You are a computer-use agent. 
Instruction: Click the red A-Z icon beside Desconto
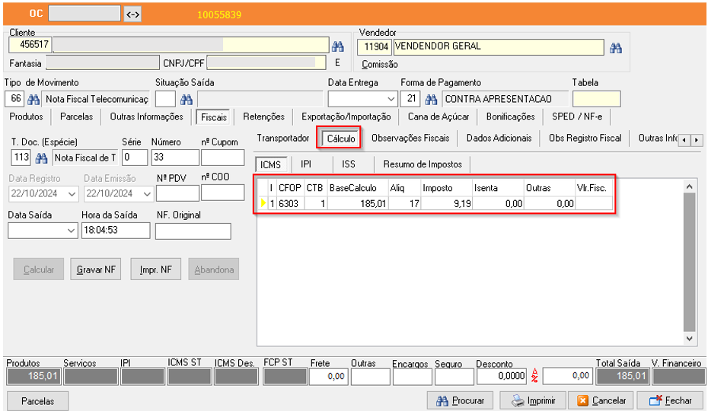click(534, 375)
